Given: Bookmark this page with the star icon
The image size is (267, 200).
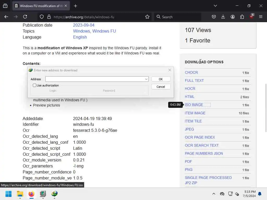Looking at the screenshot, I should pos(147,17).
